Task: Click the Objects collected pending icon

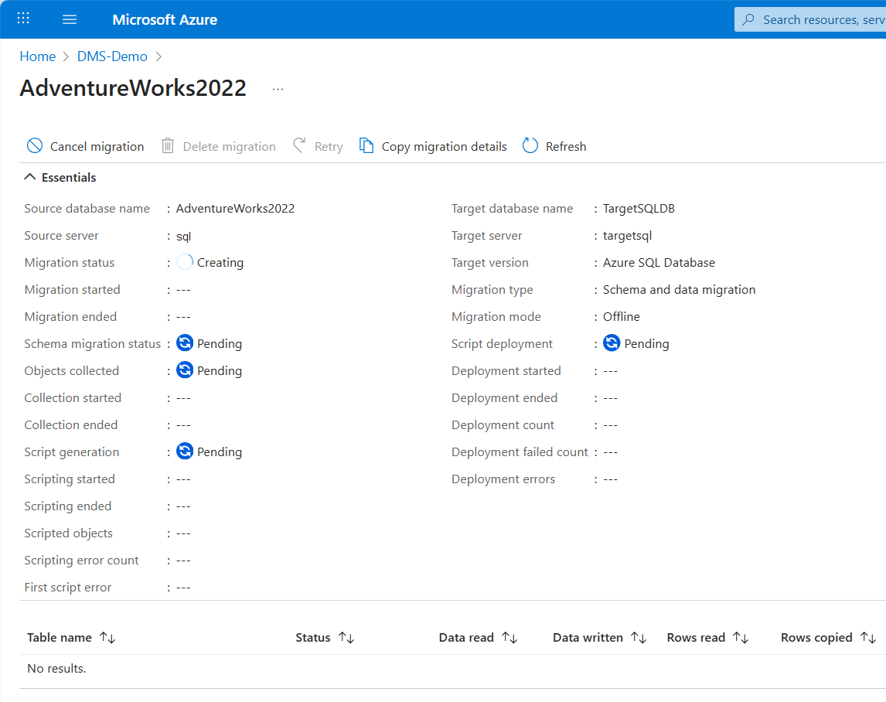Action: (x=185, y=370)
